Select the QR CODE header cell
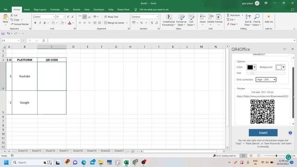 (x=52, y=60)
